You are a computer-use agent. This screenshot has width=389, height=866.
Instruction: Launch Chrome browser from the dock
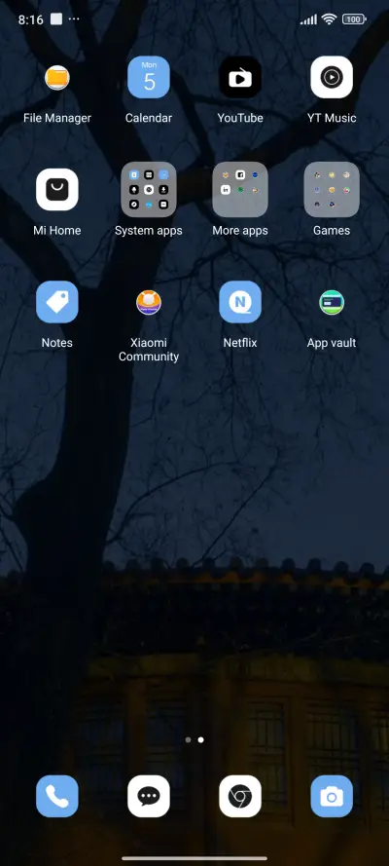tap(240, 796)
